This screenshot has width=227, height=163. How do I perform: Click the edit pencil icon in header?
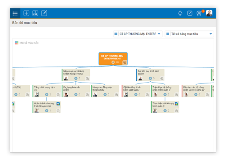click(x=44, y=13)
